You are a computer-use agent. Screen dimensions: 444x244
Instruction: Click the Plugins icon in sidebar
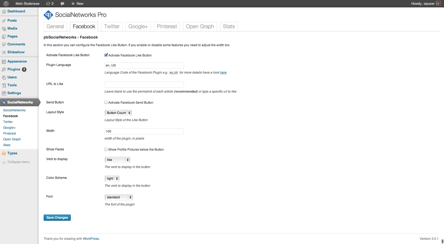pyautogui.click(x=4, y=69)
